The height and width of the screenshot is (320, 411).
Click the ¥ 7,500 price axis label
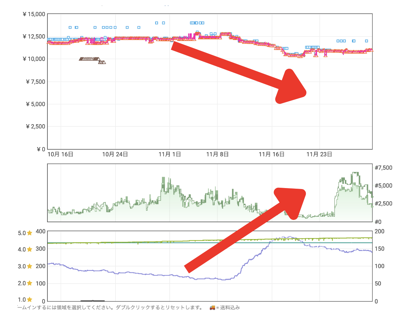pos(35,82)
